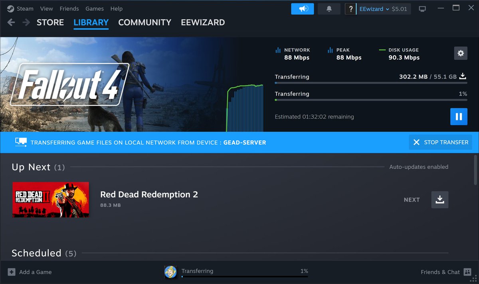Enter Big Picture mode monitor icon
479x284 pixels.
[x=422, y=9]
